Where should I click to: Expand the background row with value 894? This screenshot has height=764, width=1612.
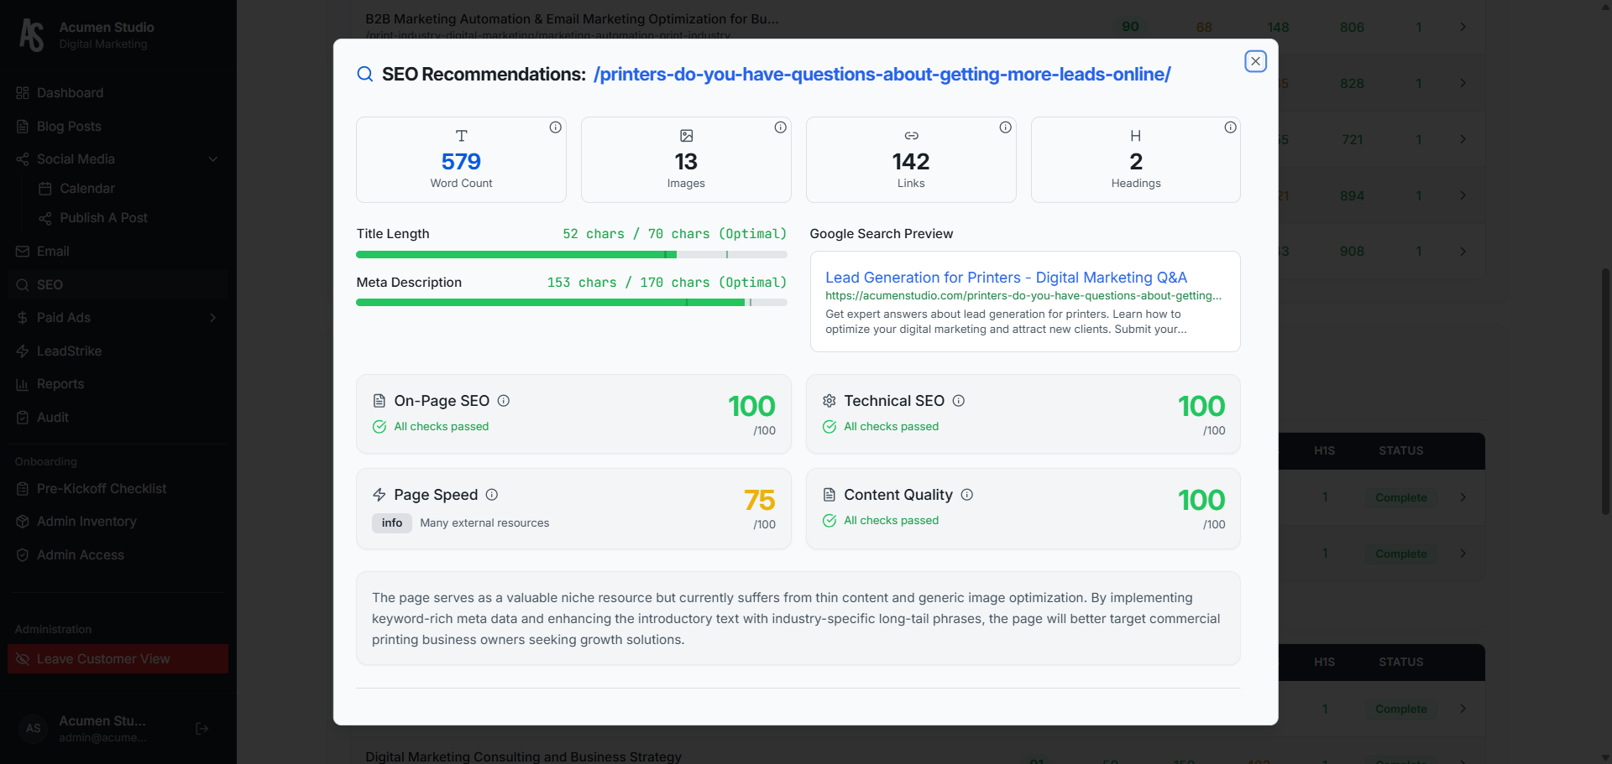tap(1463, 195)
